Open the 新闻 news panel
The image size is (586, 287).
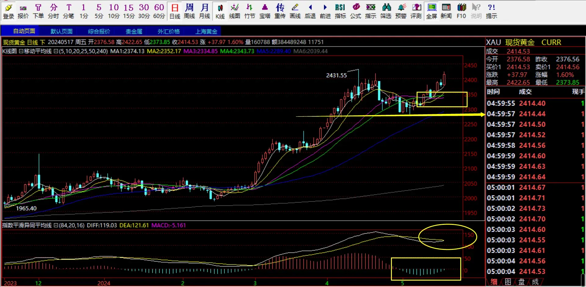[446, 11]
